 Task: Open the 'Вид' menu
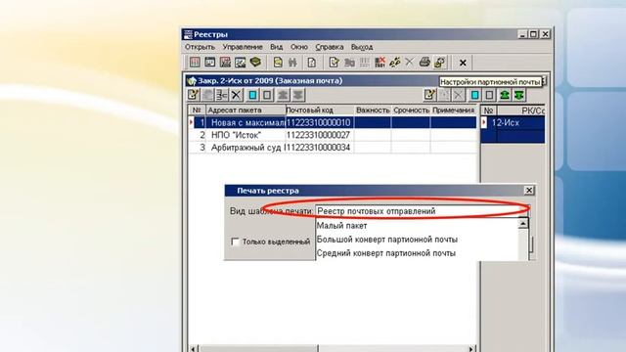(276, 47)
